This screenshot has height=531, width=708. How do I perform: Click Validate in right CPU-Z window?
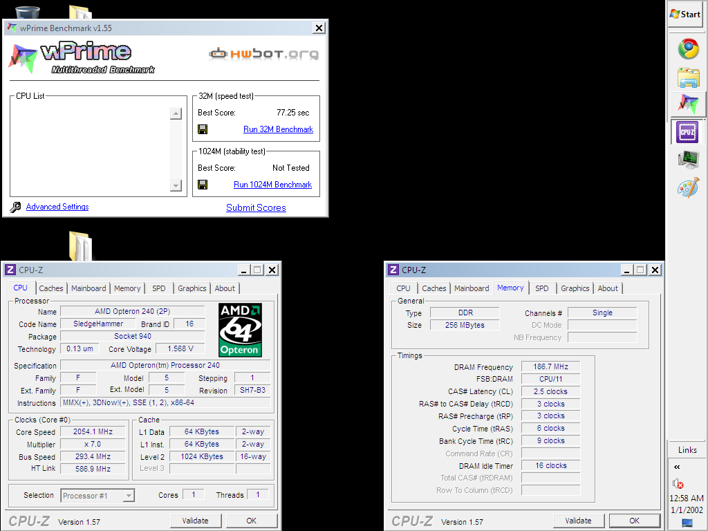(x=578, y=521)
